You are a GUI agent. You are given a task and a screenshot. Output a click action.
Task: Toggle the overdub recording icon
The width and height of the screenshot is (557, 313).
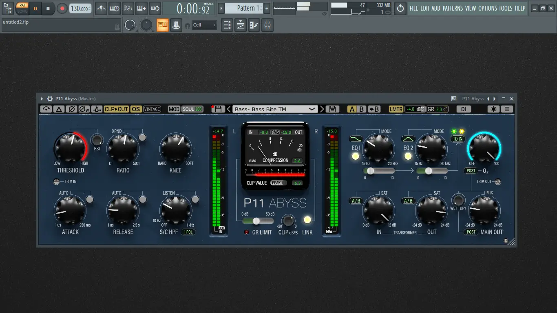(x=141, y=8)
